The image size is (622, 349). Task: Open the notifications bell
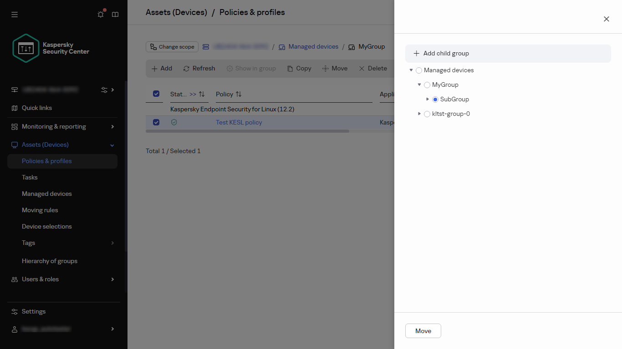click(x=100, y=15)
